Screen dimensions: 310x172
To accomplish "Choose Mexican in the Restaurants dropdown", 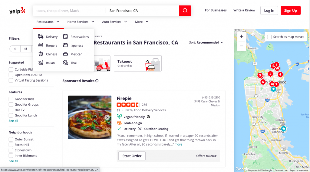I will (76, 54).
